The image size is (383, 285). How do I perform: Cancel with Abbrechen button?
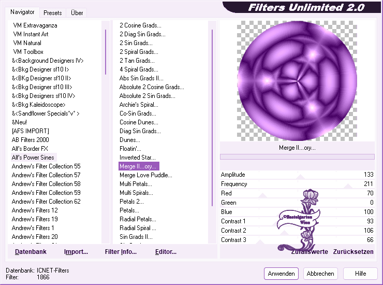click(320, 273)
